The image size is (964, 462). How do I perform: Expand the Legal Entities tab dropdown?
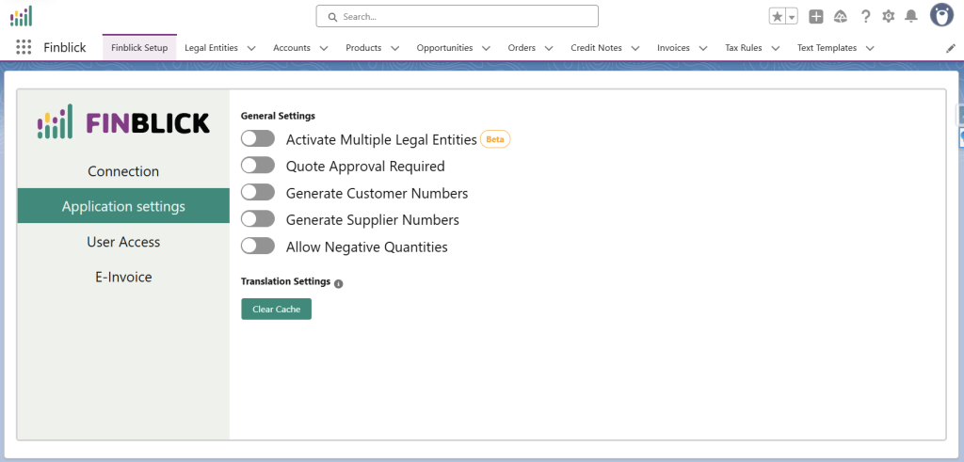tap(250, 48)
